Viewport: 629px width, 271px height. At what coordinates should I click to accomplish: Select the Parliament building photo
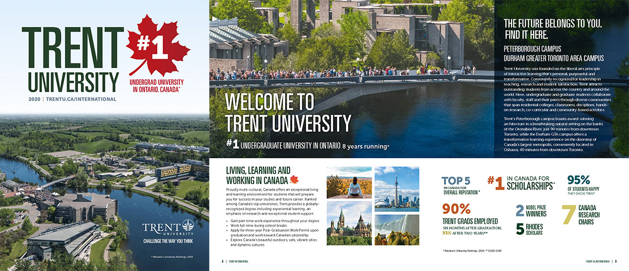(x=349, y=230)
